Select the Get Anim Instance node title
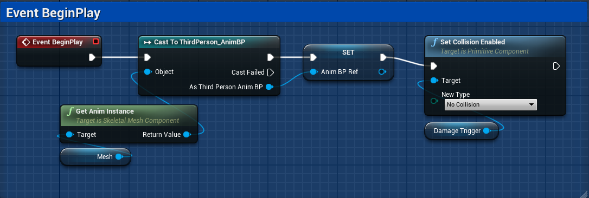Viewport: 589px width, 198px height. 105,111
